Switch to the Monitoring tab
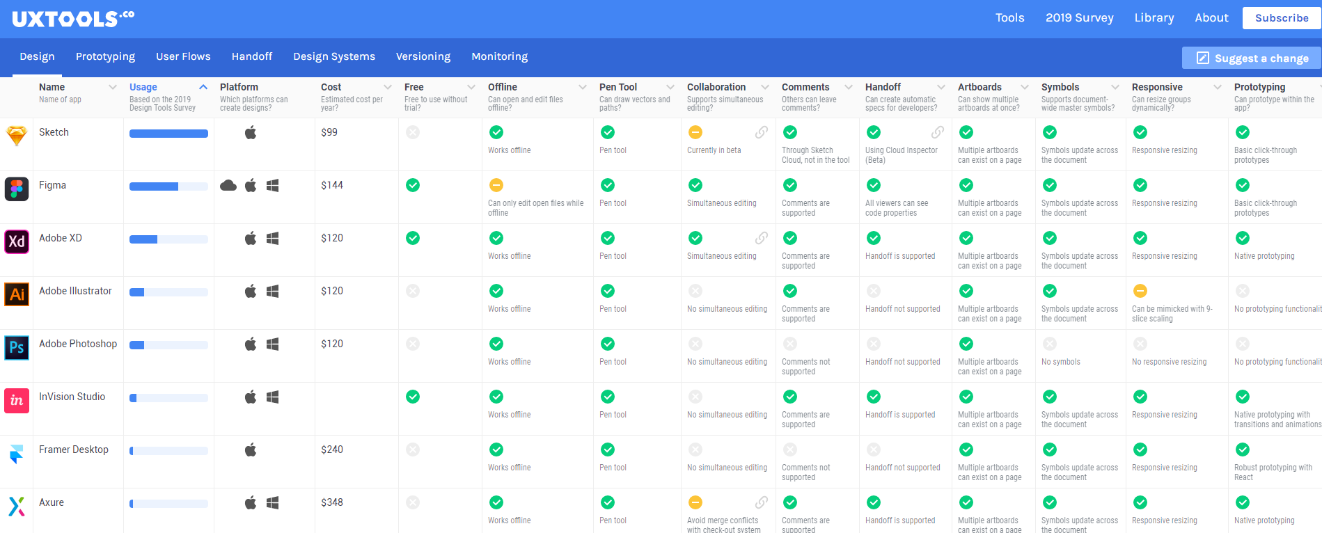The image size is (1322, 533). tap(500, 56)
